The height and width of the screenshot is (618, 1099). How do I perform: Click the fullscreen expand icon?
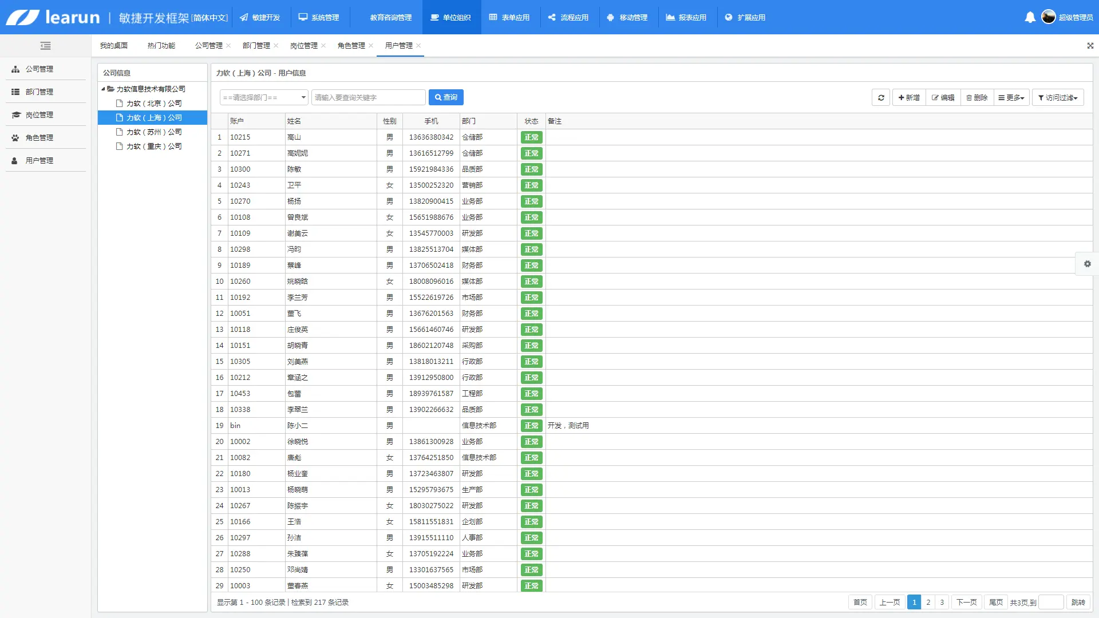(x=1090, y=46)
